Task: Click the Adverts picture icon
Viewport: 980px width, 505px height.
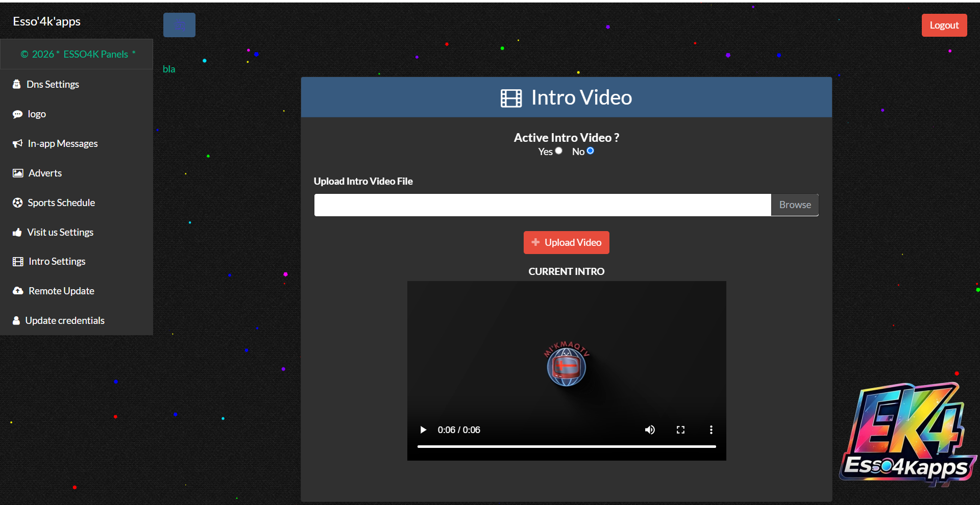Action: (18, 173)
